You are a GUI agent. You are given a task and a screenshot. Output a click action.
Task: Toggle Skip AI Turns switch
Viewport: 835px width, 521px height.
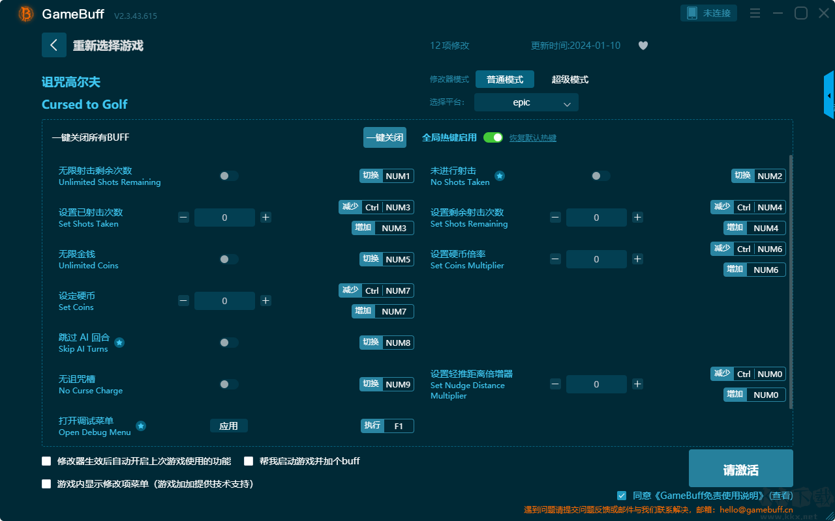[229, 343]
